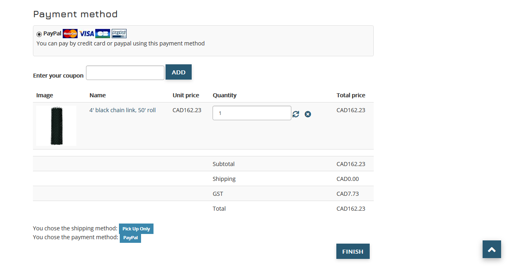Click into the quantity input field
Image resolution: width=524 pixels, height=279 pixels.
(x=252, y=113)
